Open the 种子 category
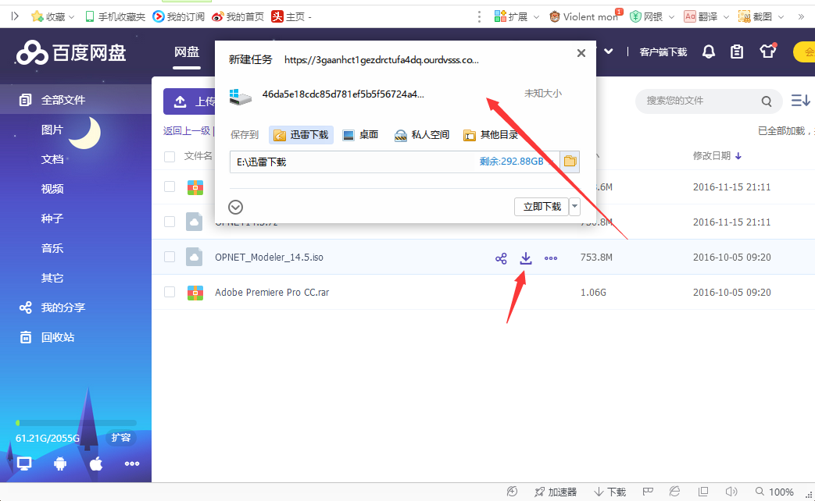Image resolution: width=815 pixels, height=501 pixels. click(52, 219)
